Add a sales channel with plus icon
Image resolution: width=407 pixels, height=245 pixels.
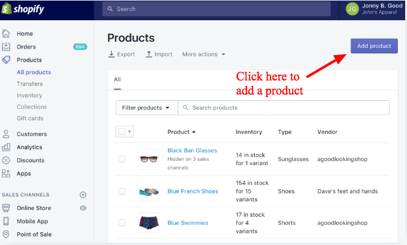coord(83,195)
